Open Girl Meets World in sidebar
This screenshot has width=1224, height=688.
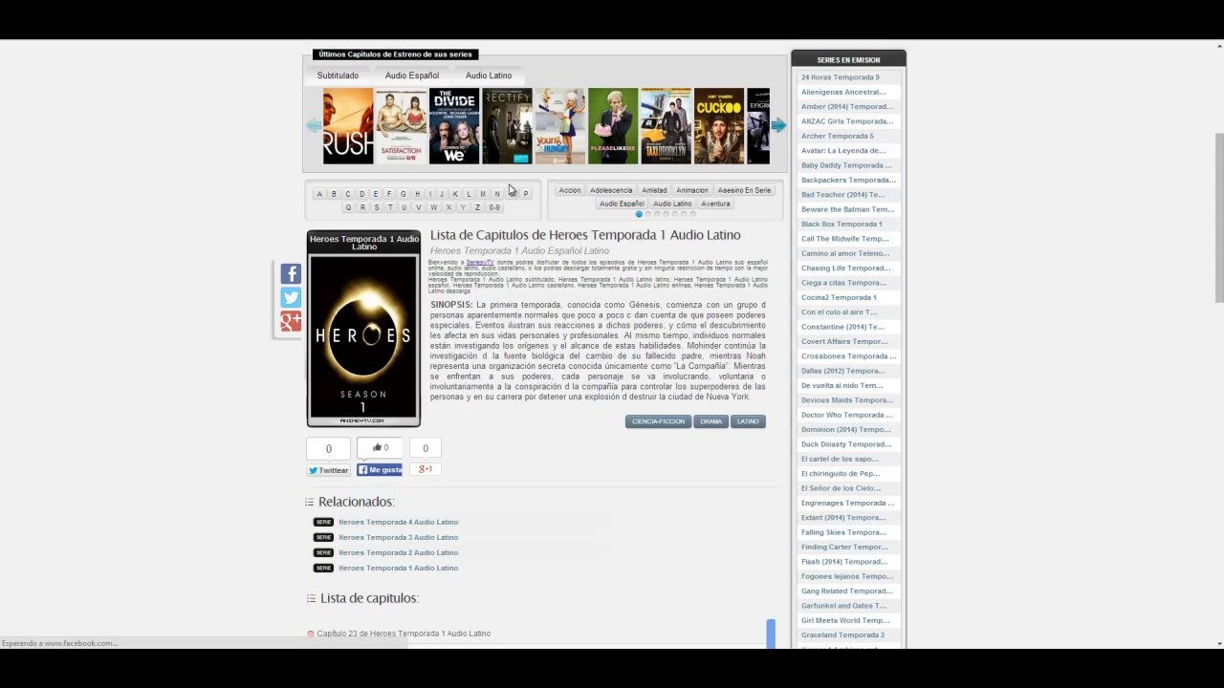(845, 620)
